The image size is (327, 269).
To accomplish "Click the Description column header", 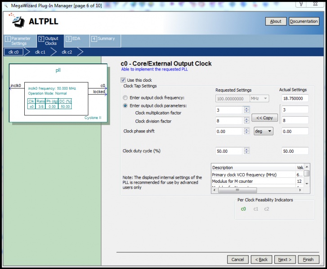I will (253, 168).
